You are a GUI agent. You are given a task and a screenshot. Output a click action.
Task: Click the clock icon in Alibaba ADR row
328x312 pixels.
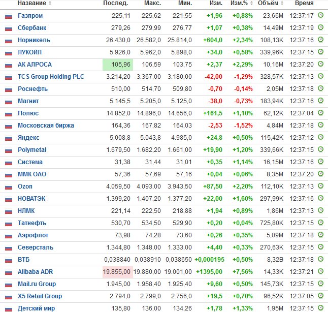pos(320,271)
